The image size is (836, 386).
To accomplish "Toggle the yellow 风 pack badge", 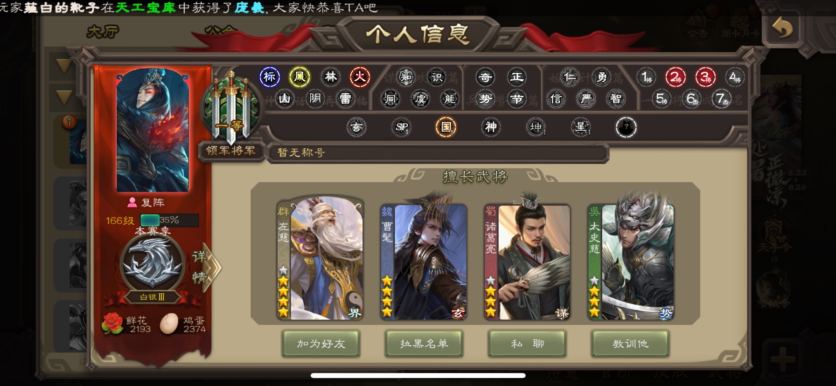I will [300, 77].
